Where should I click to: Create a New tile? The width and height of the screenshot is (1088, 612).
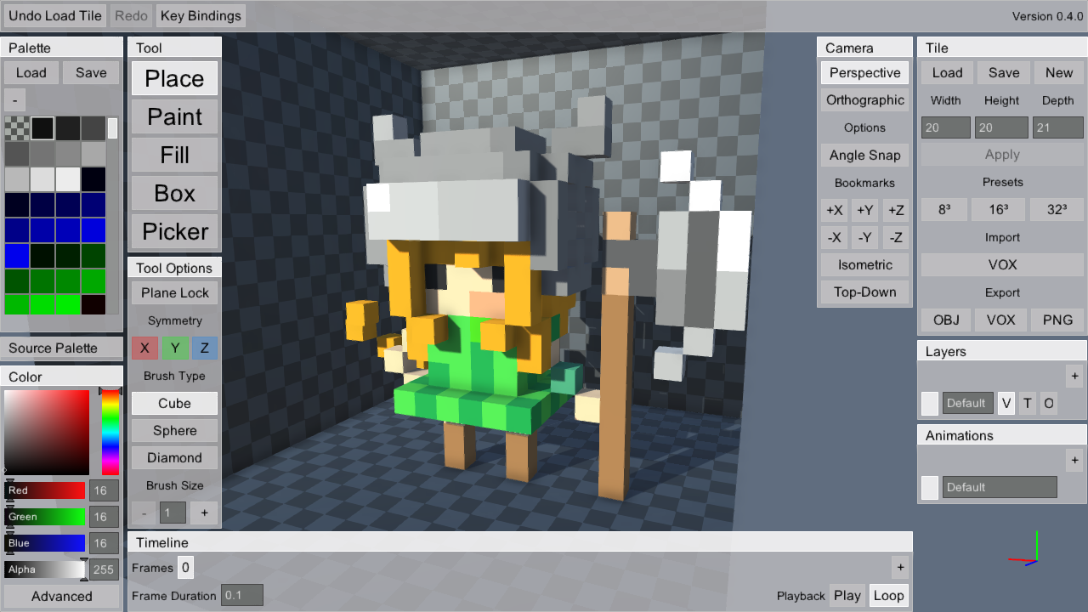[x=1059, y=72]
